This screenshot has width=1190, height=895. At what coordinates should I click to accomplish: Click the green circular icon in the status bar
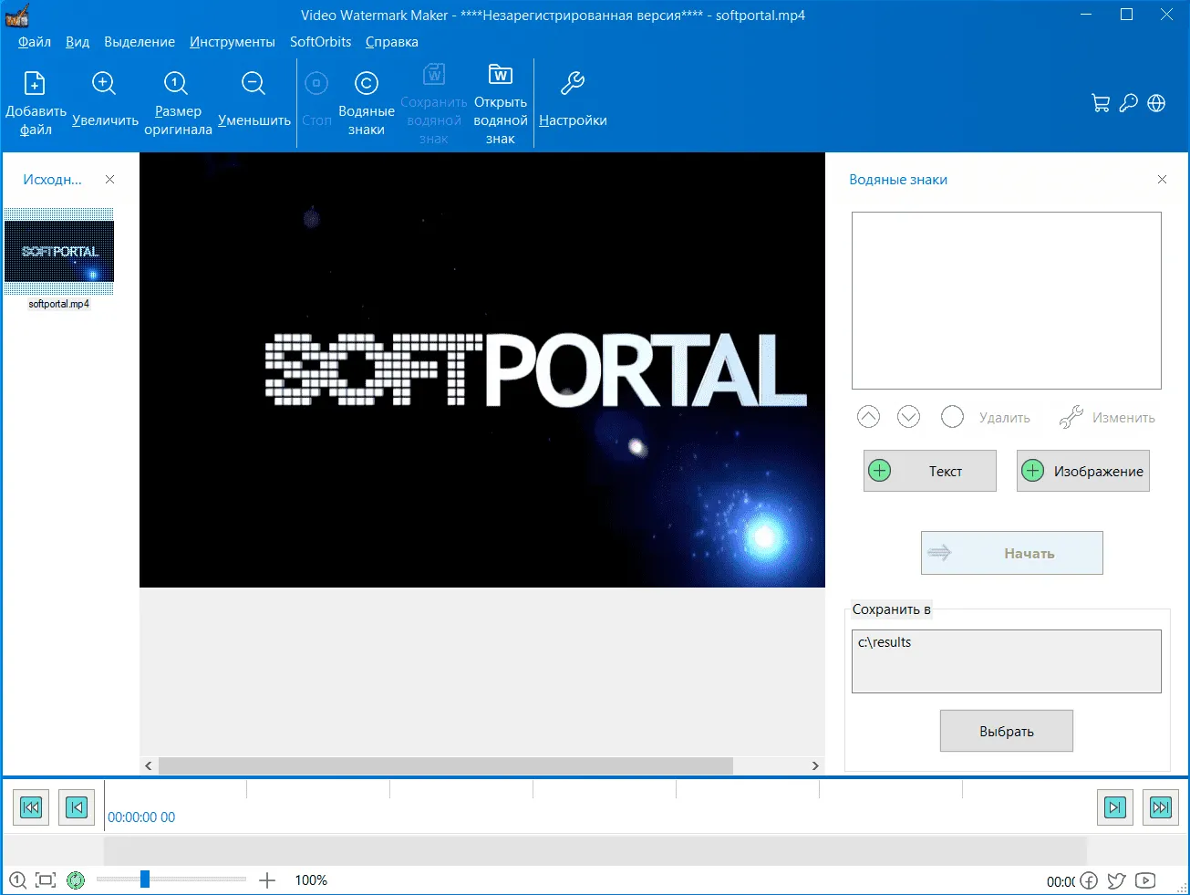76,880
